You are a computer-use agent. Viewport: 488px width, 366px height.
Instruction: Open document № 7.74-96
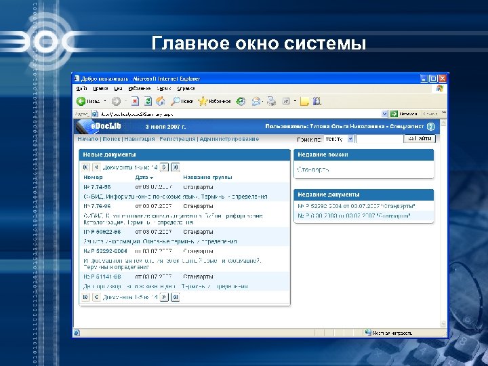pos(97,187)
